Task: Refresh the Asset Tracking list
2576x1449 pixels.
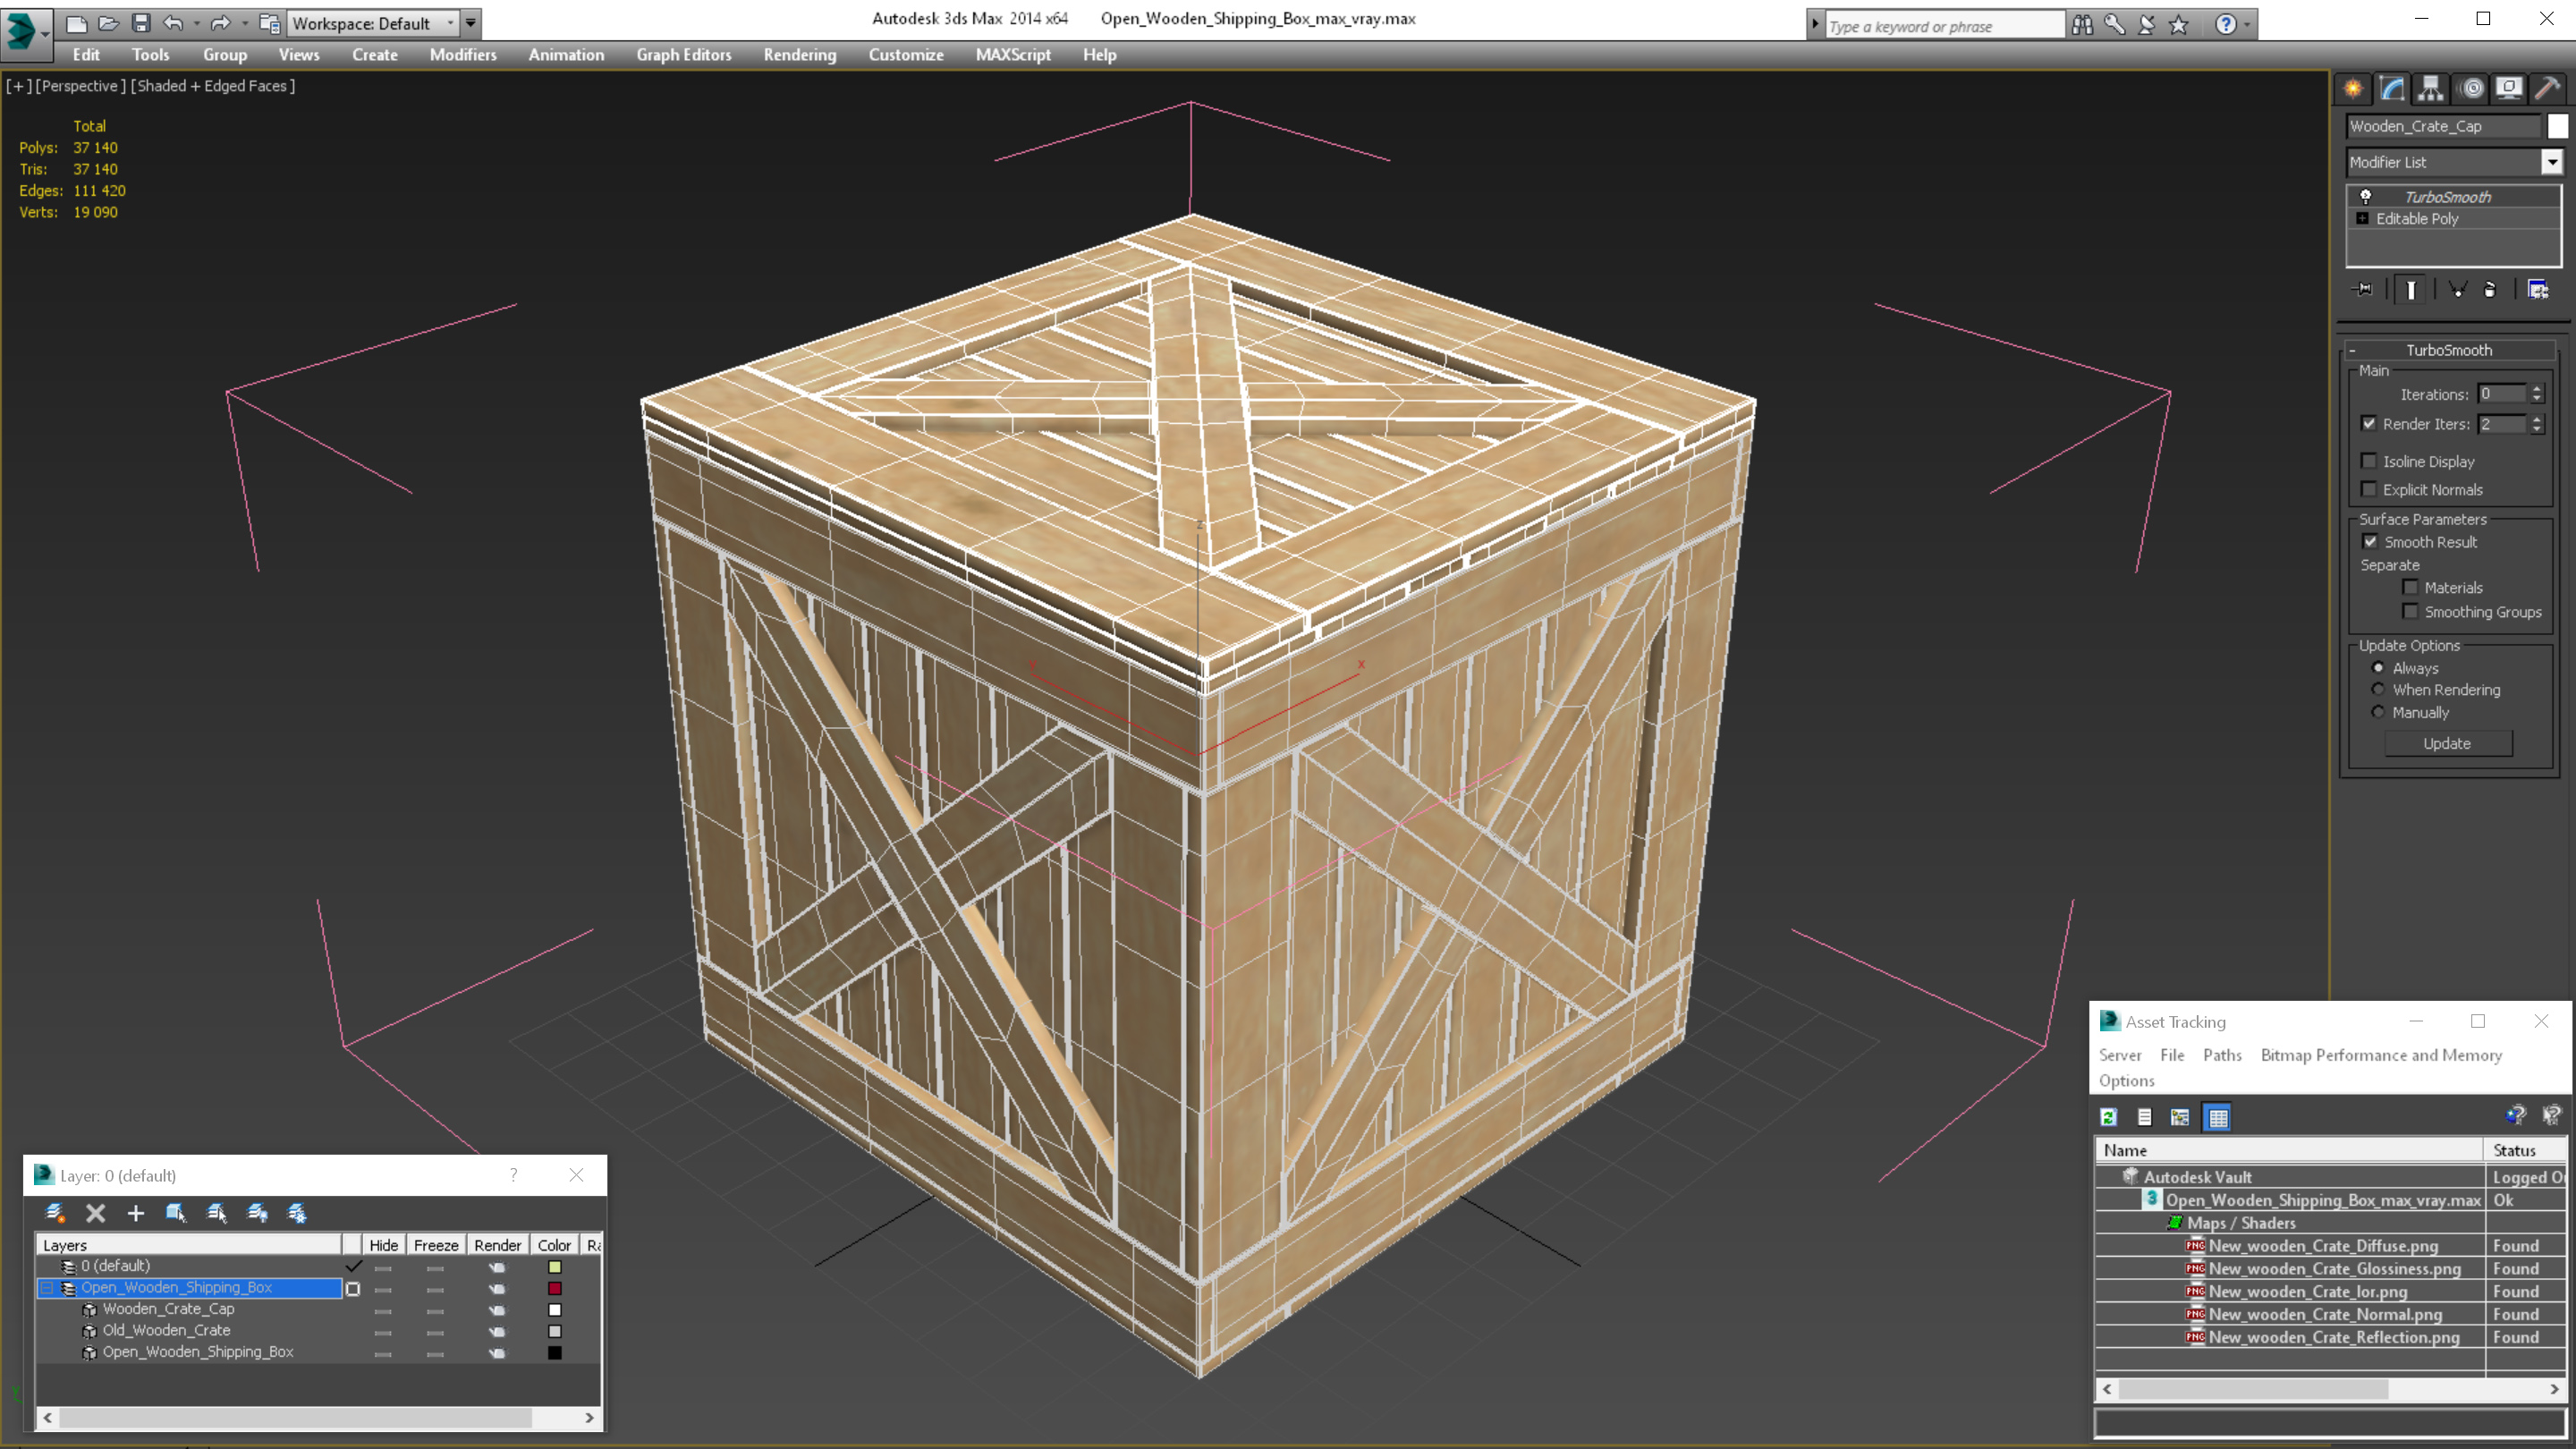Action: point(2108,1117)
